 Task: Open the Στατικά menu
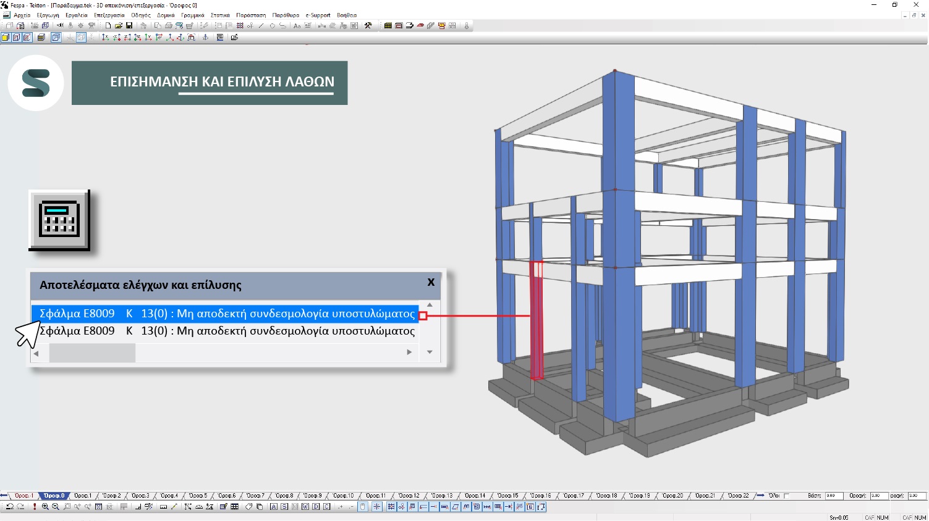[x=220, y=15]
